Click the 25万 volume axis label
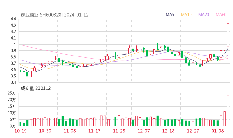Viewport: 233px width, 138px height. [x=12, y=93]
